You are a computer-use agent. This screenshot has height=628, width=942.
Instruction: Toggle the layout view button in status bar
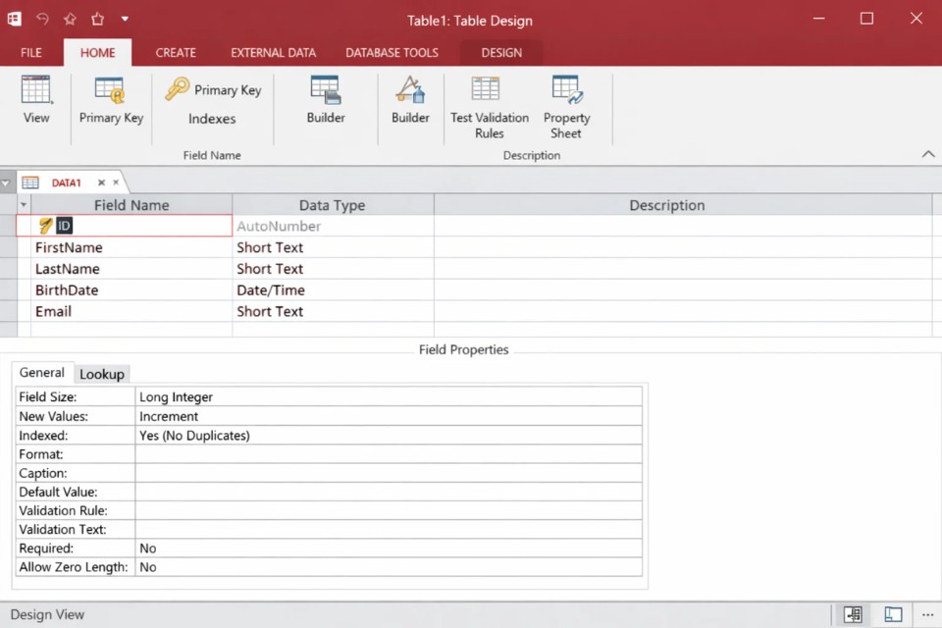click(x=893, y=614)
